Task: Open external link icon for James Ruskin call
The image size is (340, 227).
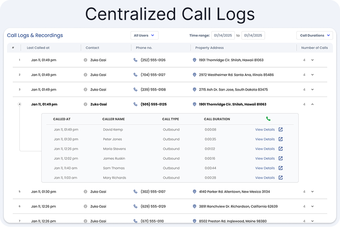Action: [280, 159]
